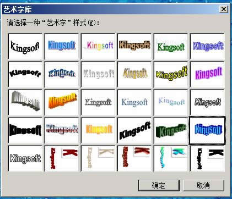
Task: Select the highlighted blue wavy Kingsoft style
Action: (207, 130)
